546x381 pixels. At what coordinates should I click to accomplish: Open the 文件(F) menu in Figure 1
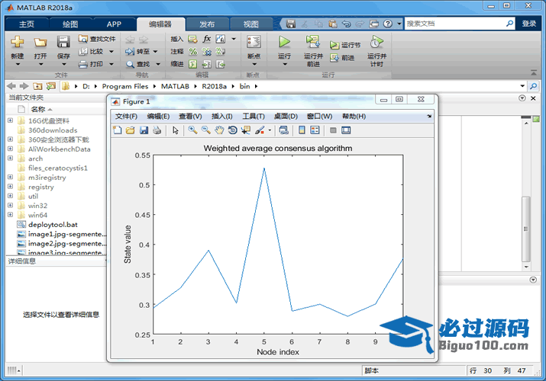coord(126,117)
